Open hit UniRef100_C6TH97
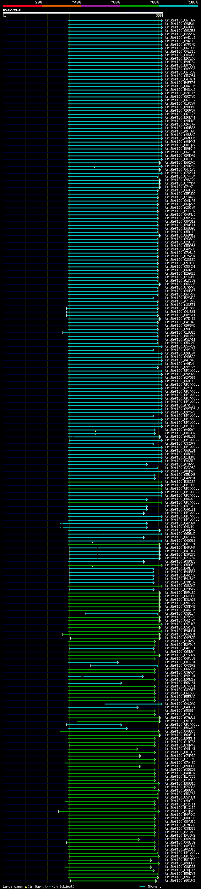 [180, 20]
